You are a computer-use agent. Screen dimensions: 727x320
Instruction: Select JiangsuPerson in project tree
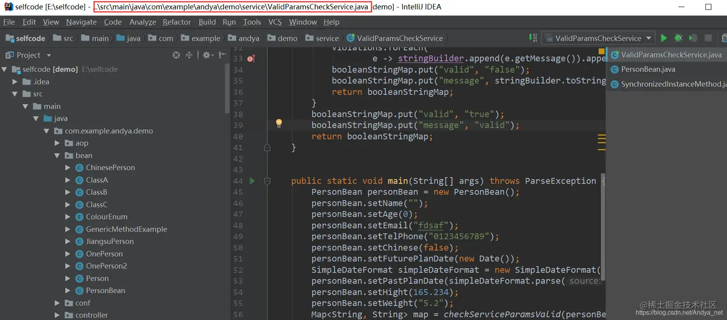[x=110, y=242]
